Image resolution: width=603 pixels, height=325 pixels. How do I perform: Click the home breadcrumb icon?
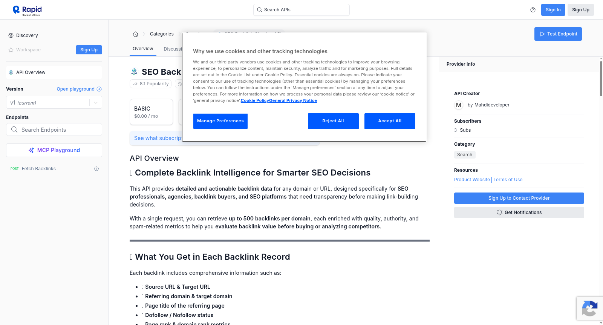136,34
